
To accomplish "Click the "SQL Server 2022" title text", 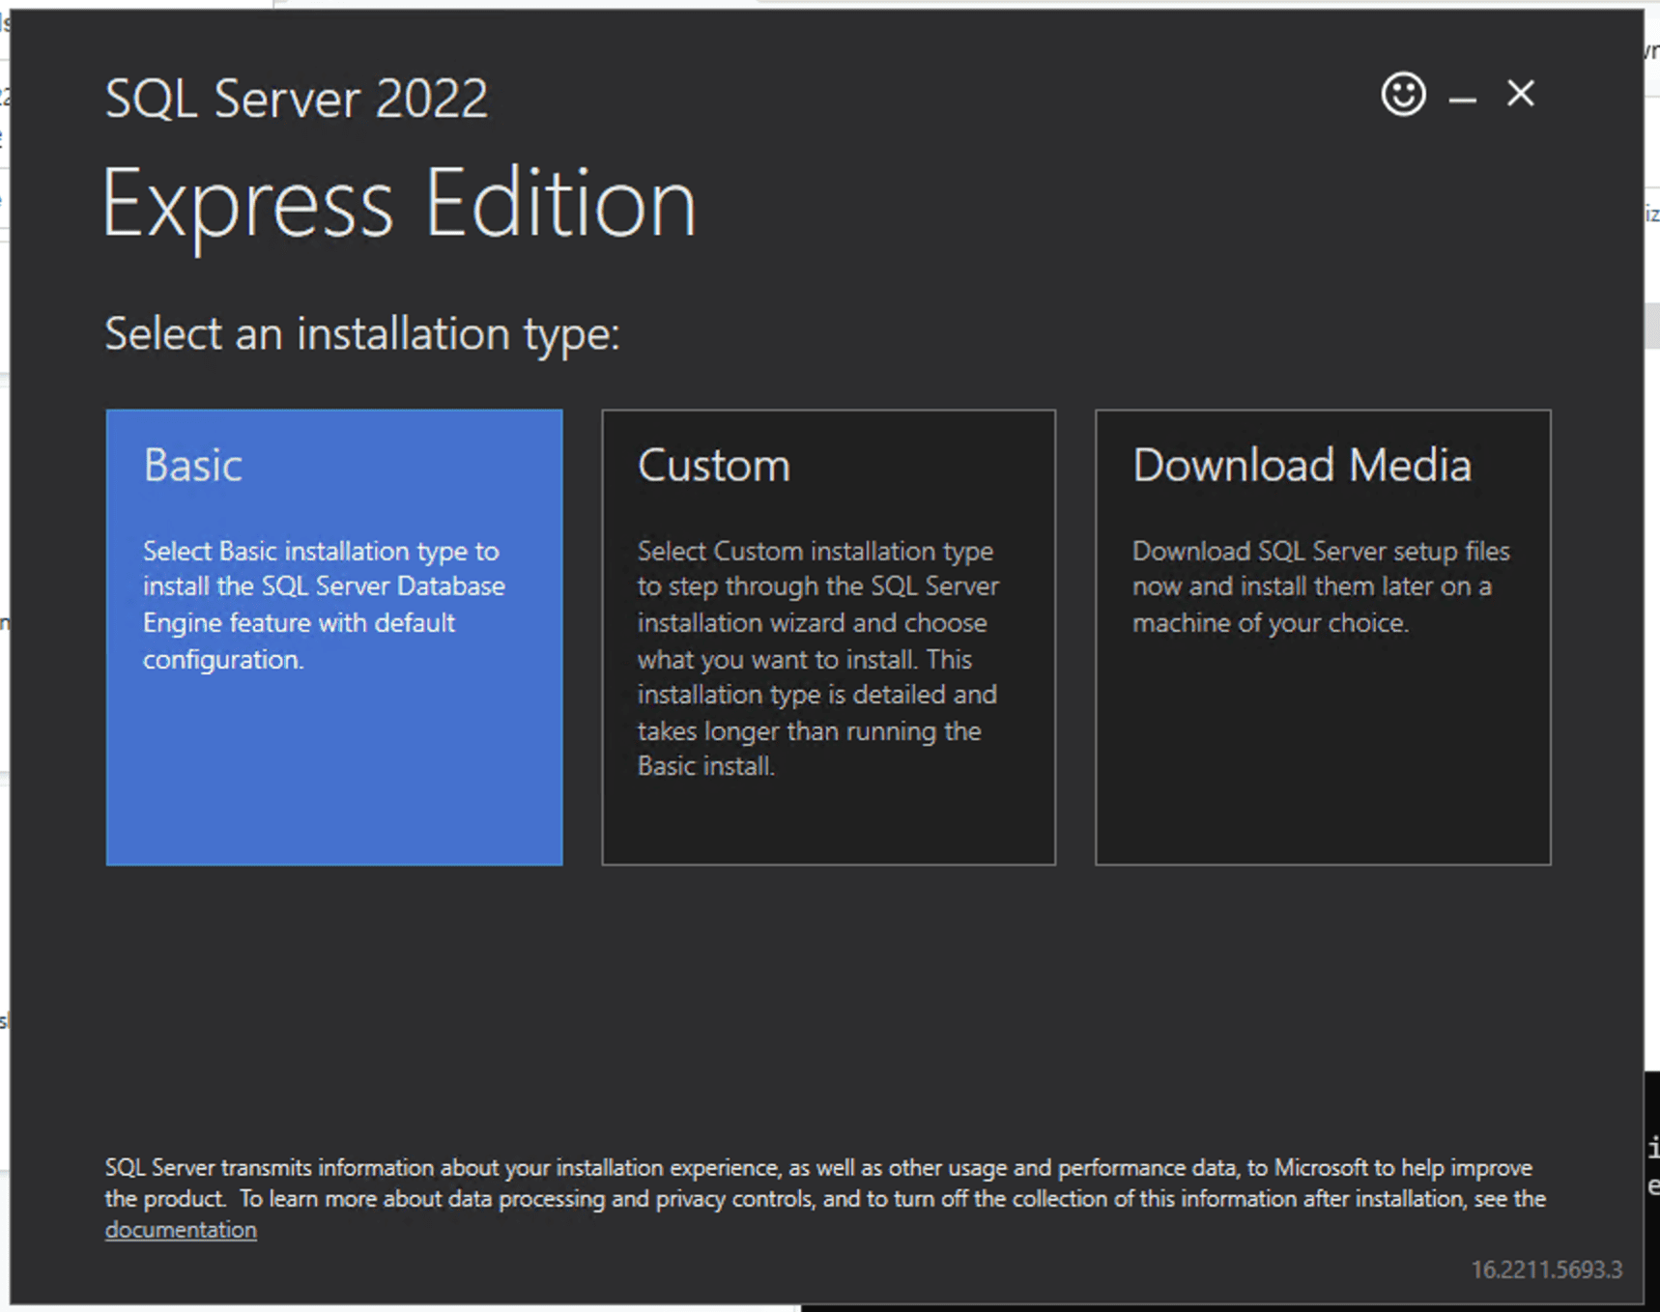I will [296, 99].
